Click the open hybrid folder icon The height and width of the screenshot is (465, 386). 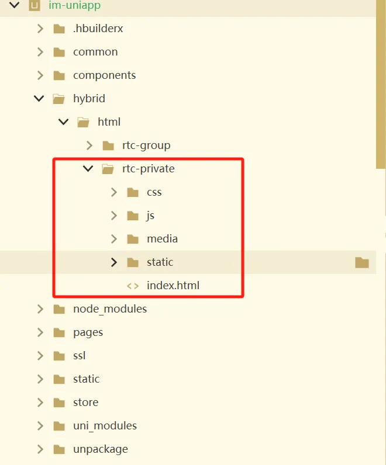pos(58,99)
